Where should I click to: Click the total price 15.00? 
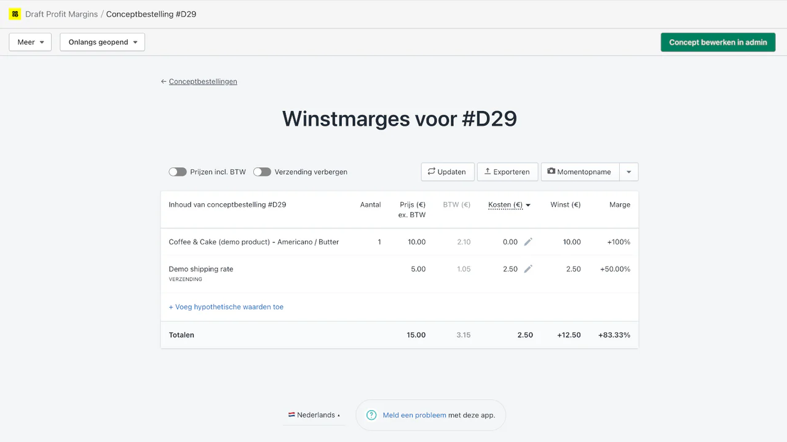[416, 335]
